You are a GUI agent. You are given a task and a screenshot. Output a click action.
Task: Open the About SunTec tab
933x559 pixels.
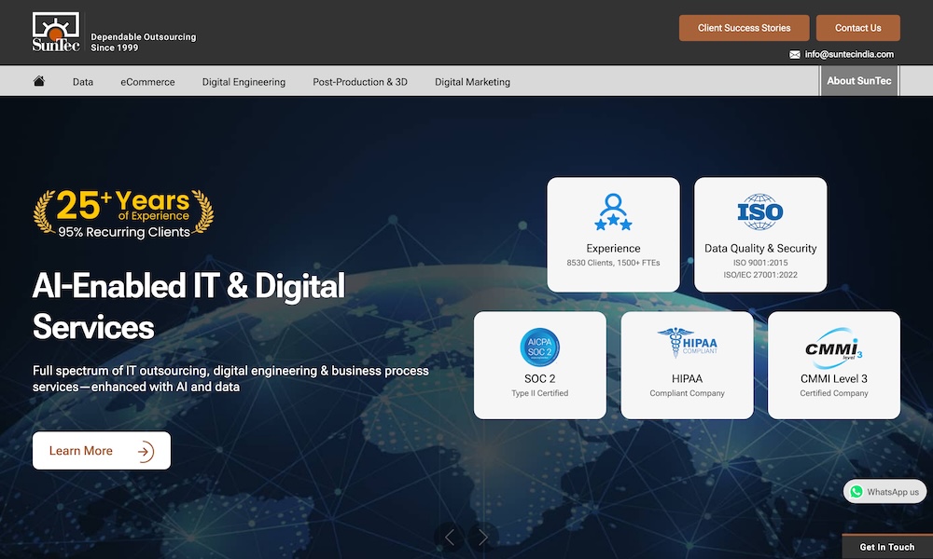(858, 81)
